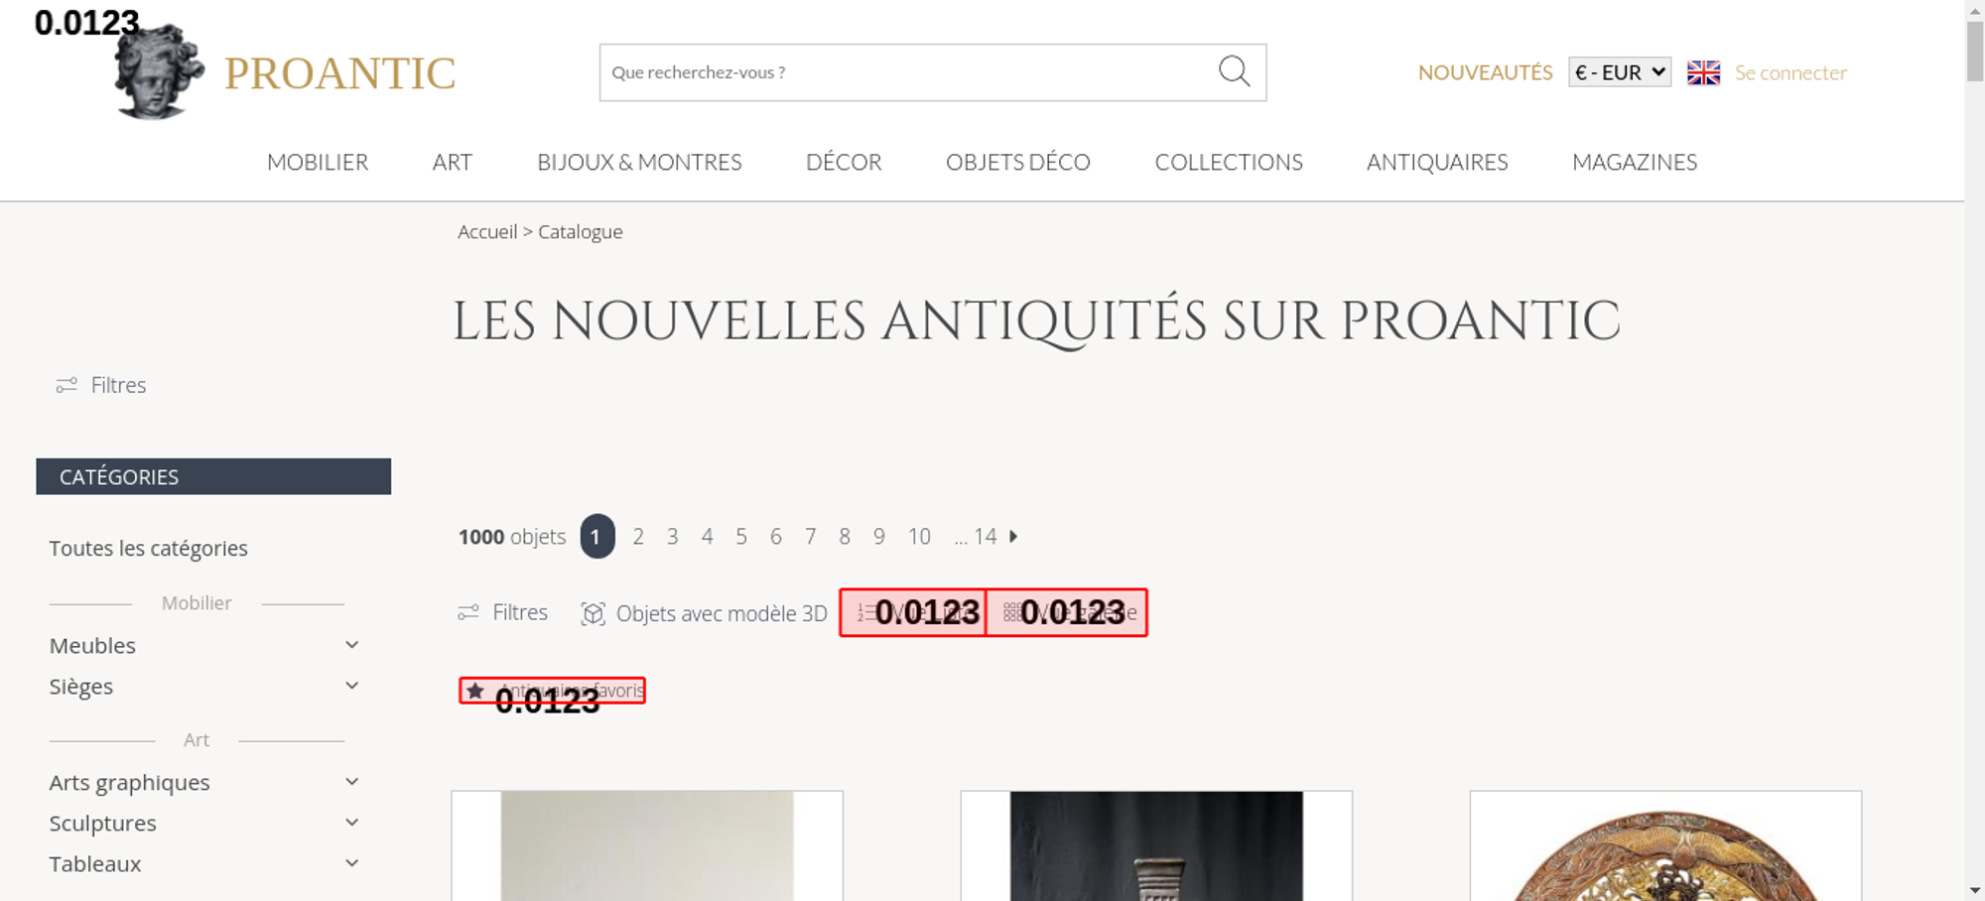The image size is (1985, 901).
Task: Click the Filtres icon beside 3D objects
Action: 468,612
